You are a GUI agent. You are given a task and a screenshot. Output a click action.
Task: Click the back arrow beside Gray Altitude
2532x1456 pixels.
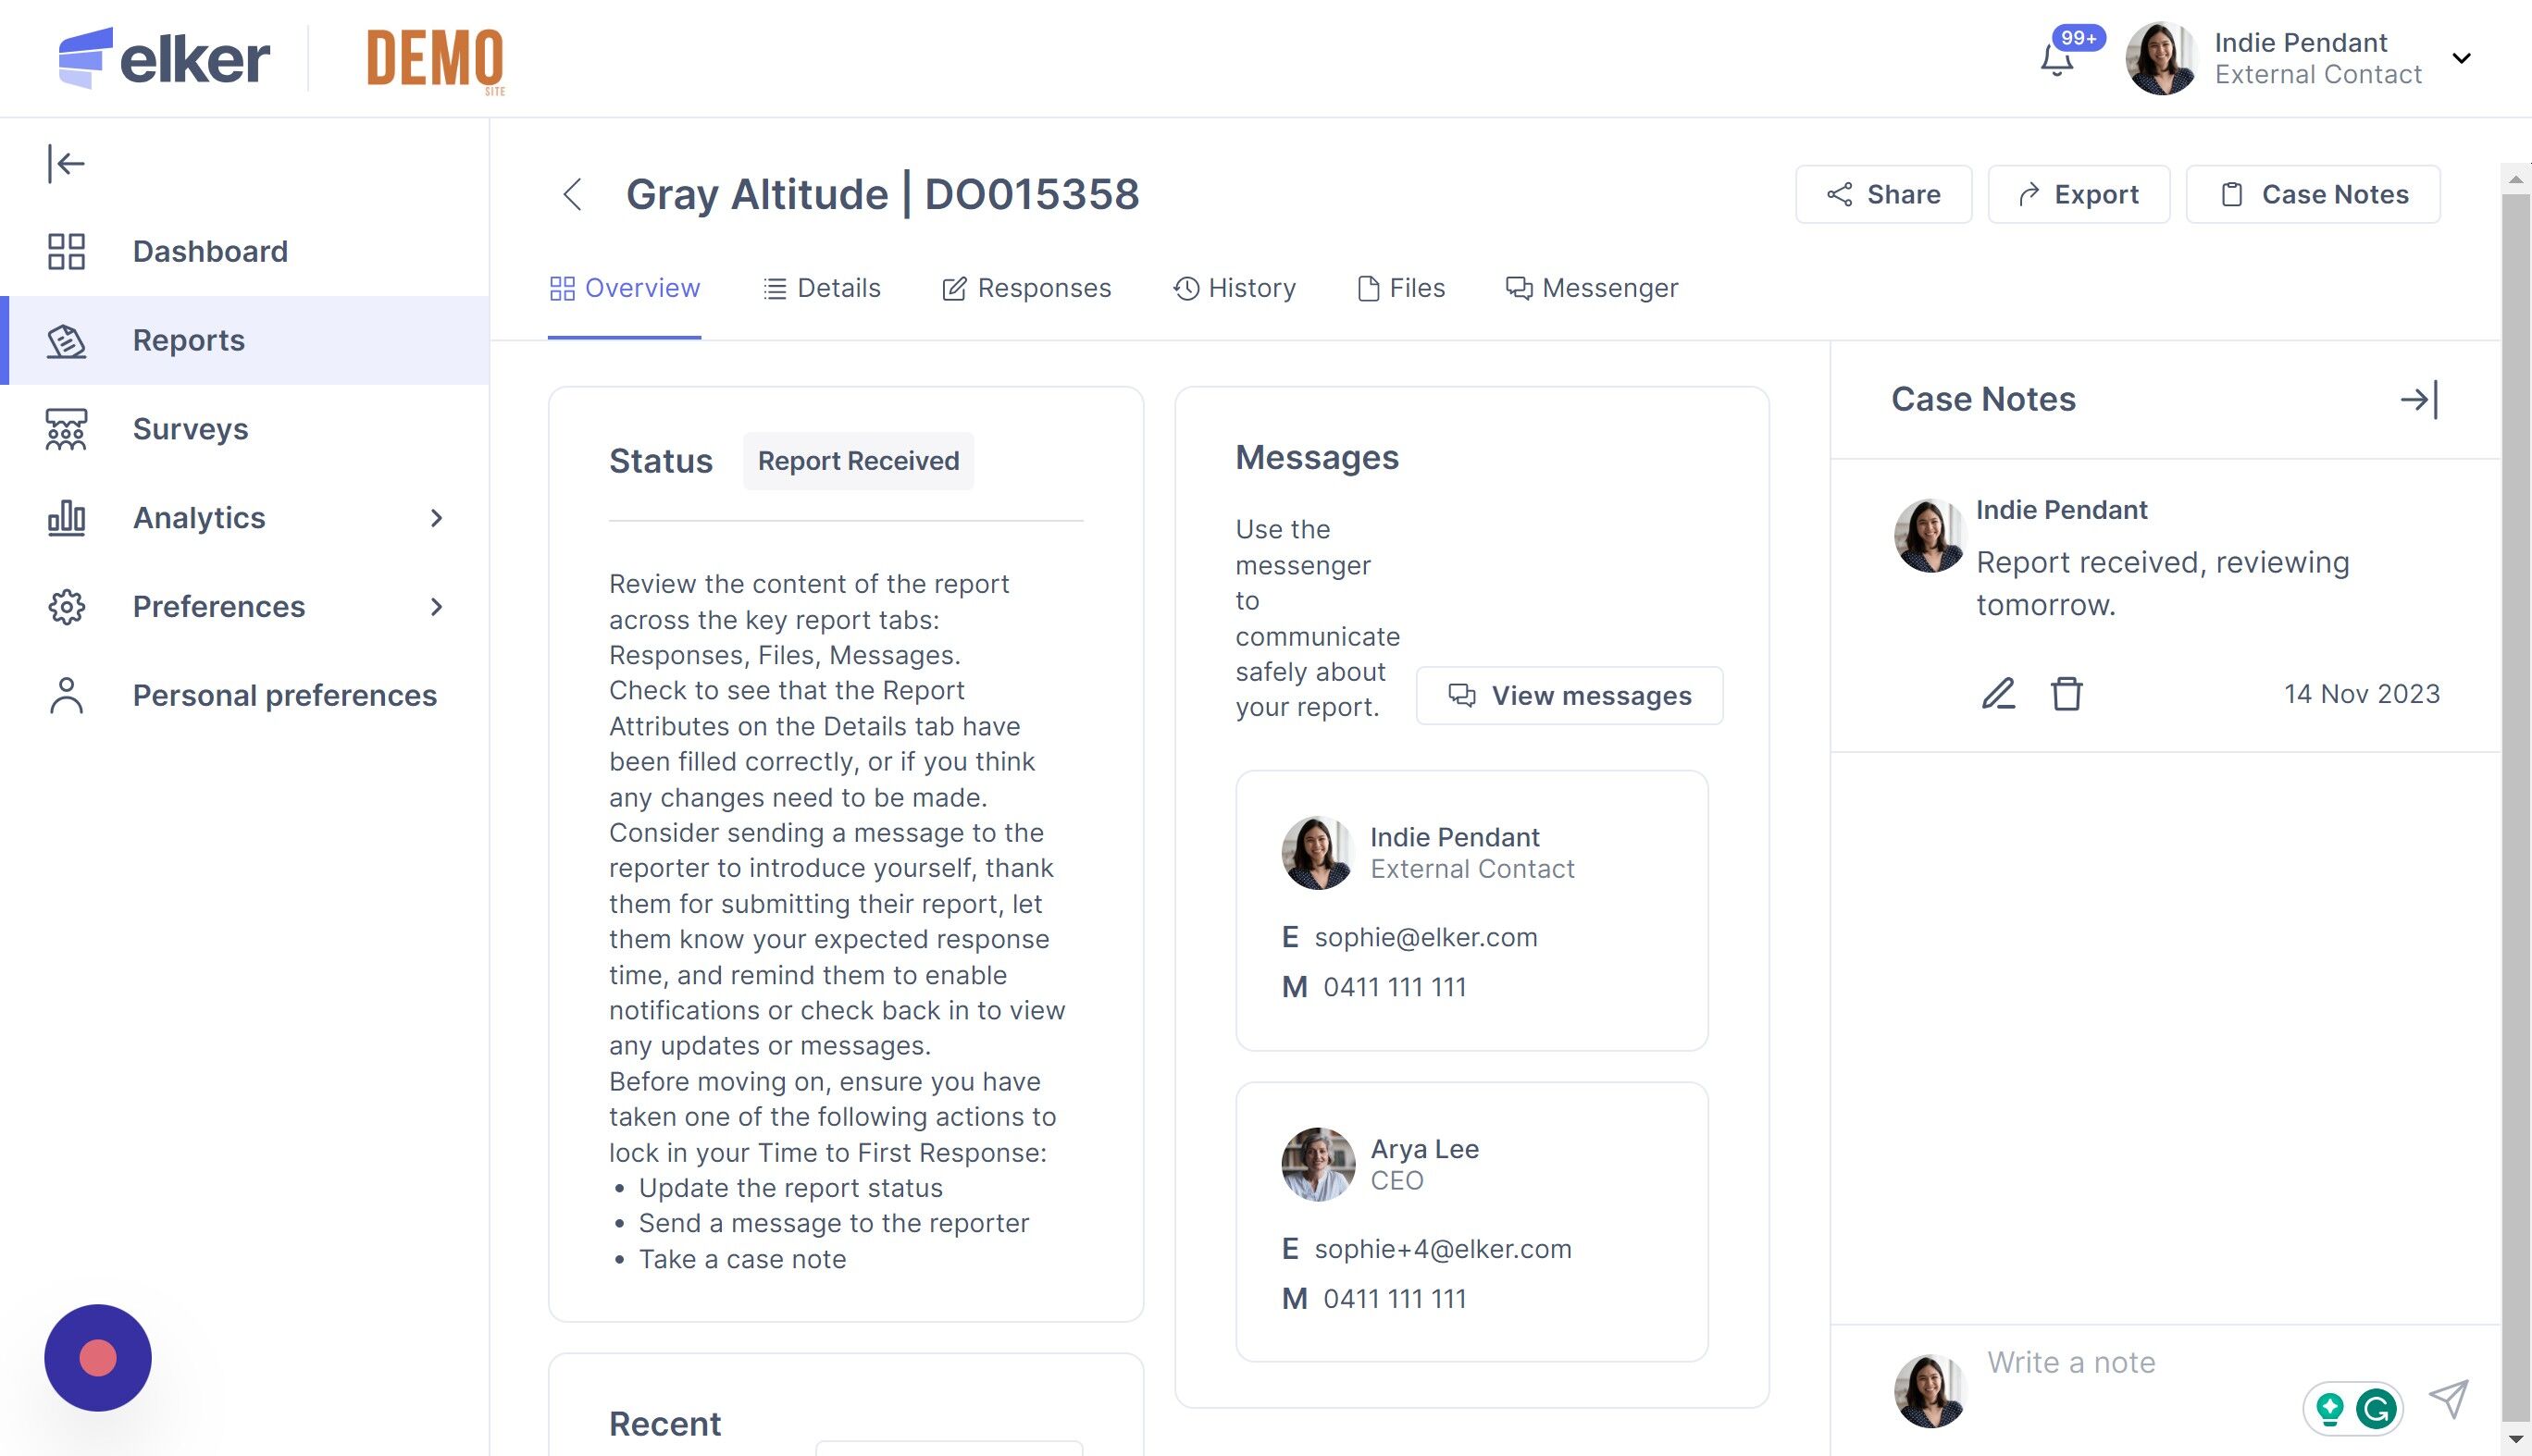point(572,194)
